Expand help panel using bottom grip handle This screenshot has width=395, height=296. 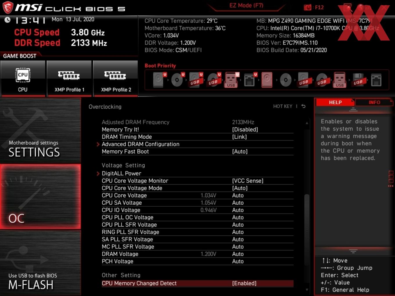(x=353, y=251)
